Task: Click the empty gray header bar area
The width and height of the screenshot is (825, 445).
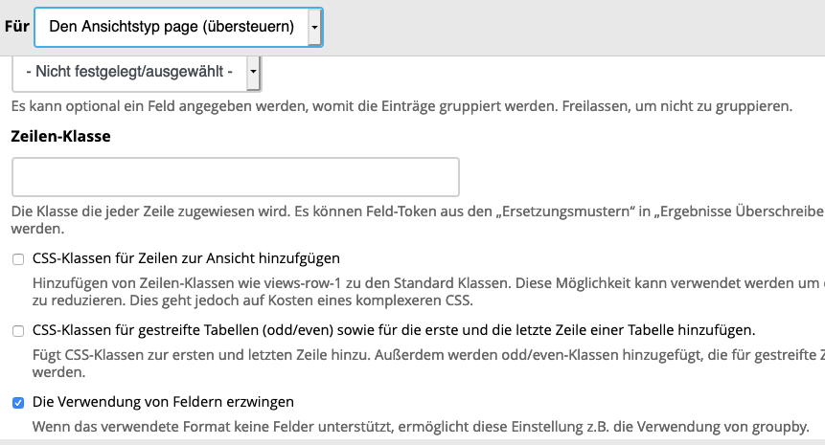Action: click(x=574, y=28)
